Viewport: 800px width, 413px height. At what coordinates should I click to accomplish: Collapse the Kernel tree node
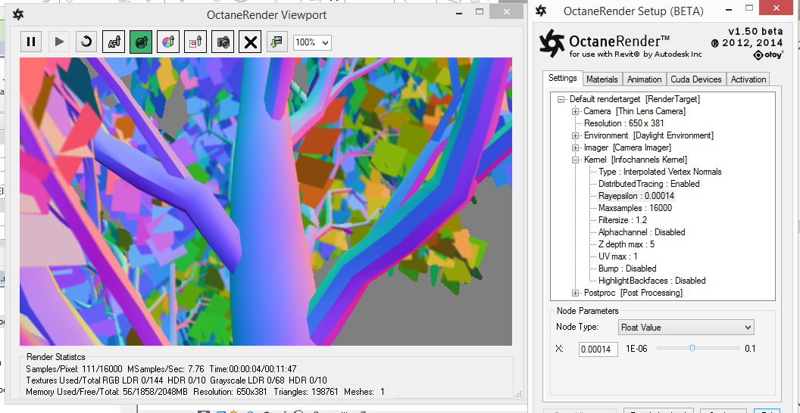click(576, 160)
